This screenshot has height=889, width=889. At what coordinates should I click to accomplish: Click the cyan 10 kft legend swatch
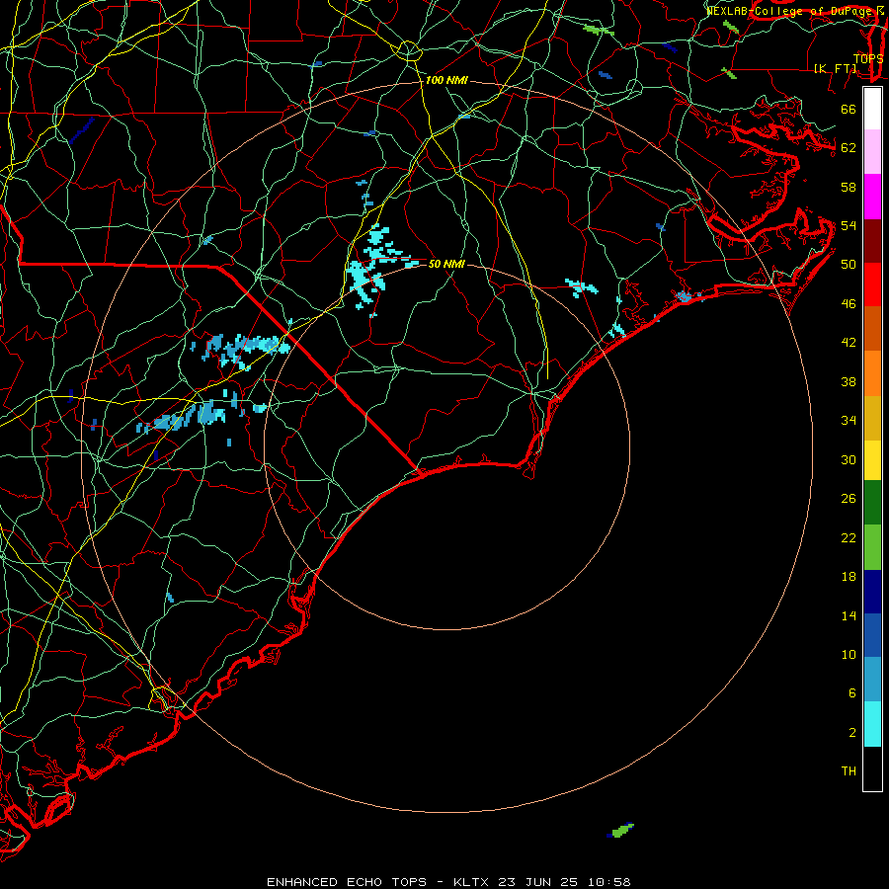click(x=872, y=724)
